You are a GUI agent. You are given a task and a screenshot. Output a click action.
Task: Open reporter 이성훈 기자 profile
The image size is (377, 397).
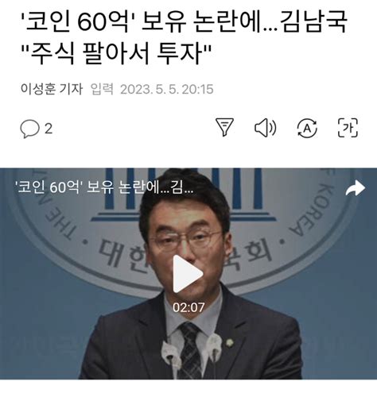pyautogui.click(x=52, y=89)
